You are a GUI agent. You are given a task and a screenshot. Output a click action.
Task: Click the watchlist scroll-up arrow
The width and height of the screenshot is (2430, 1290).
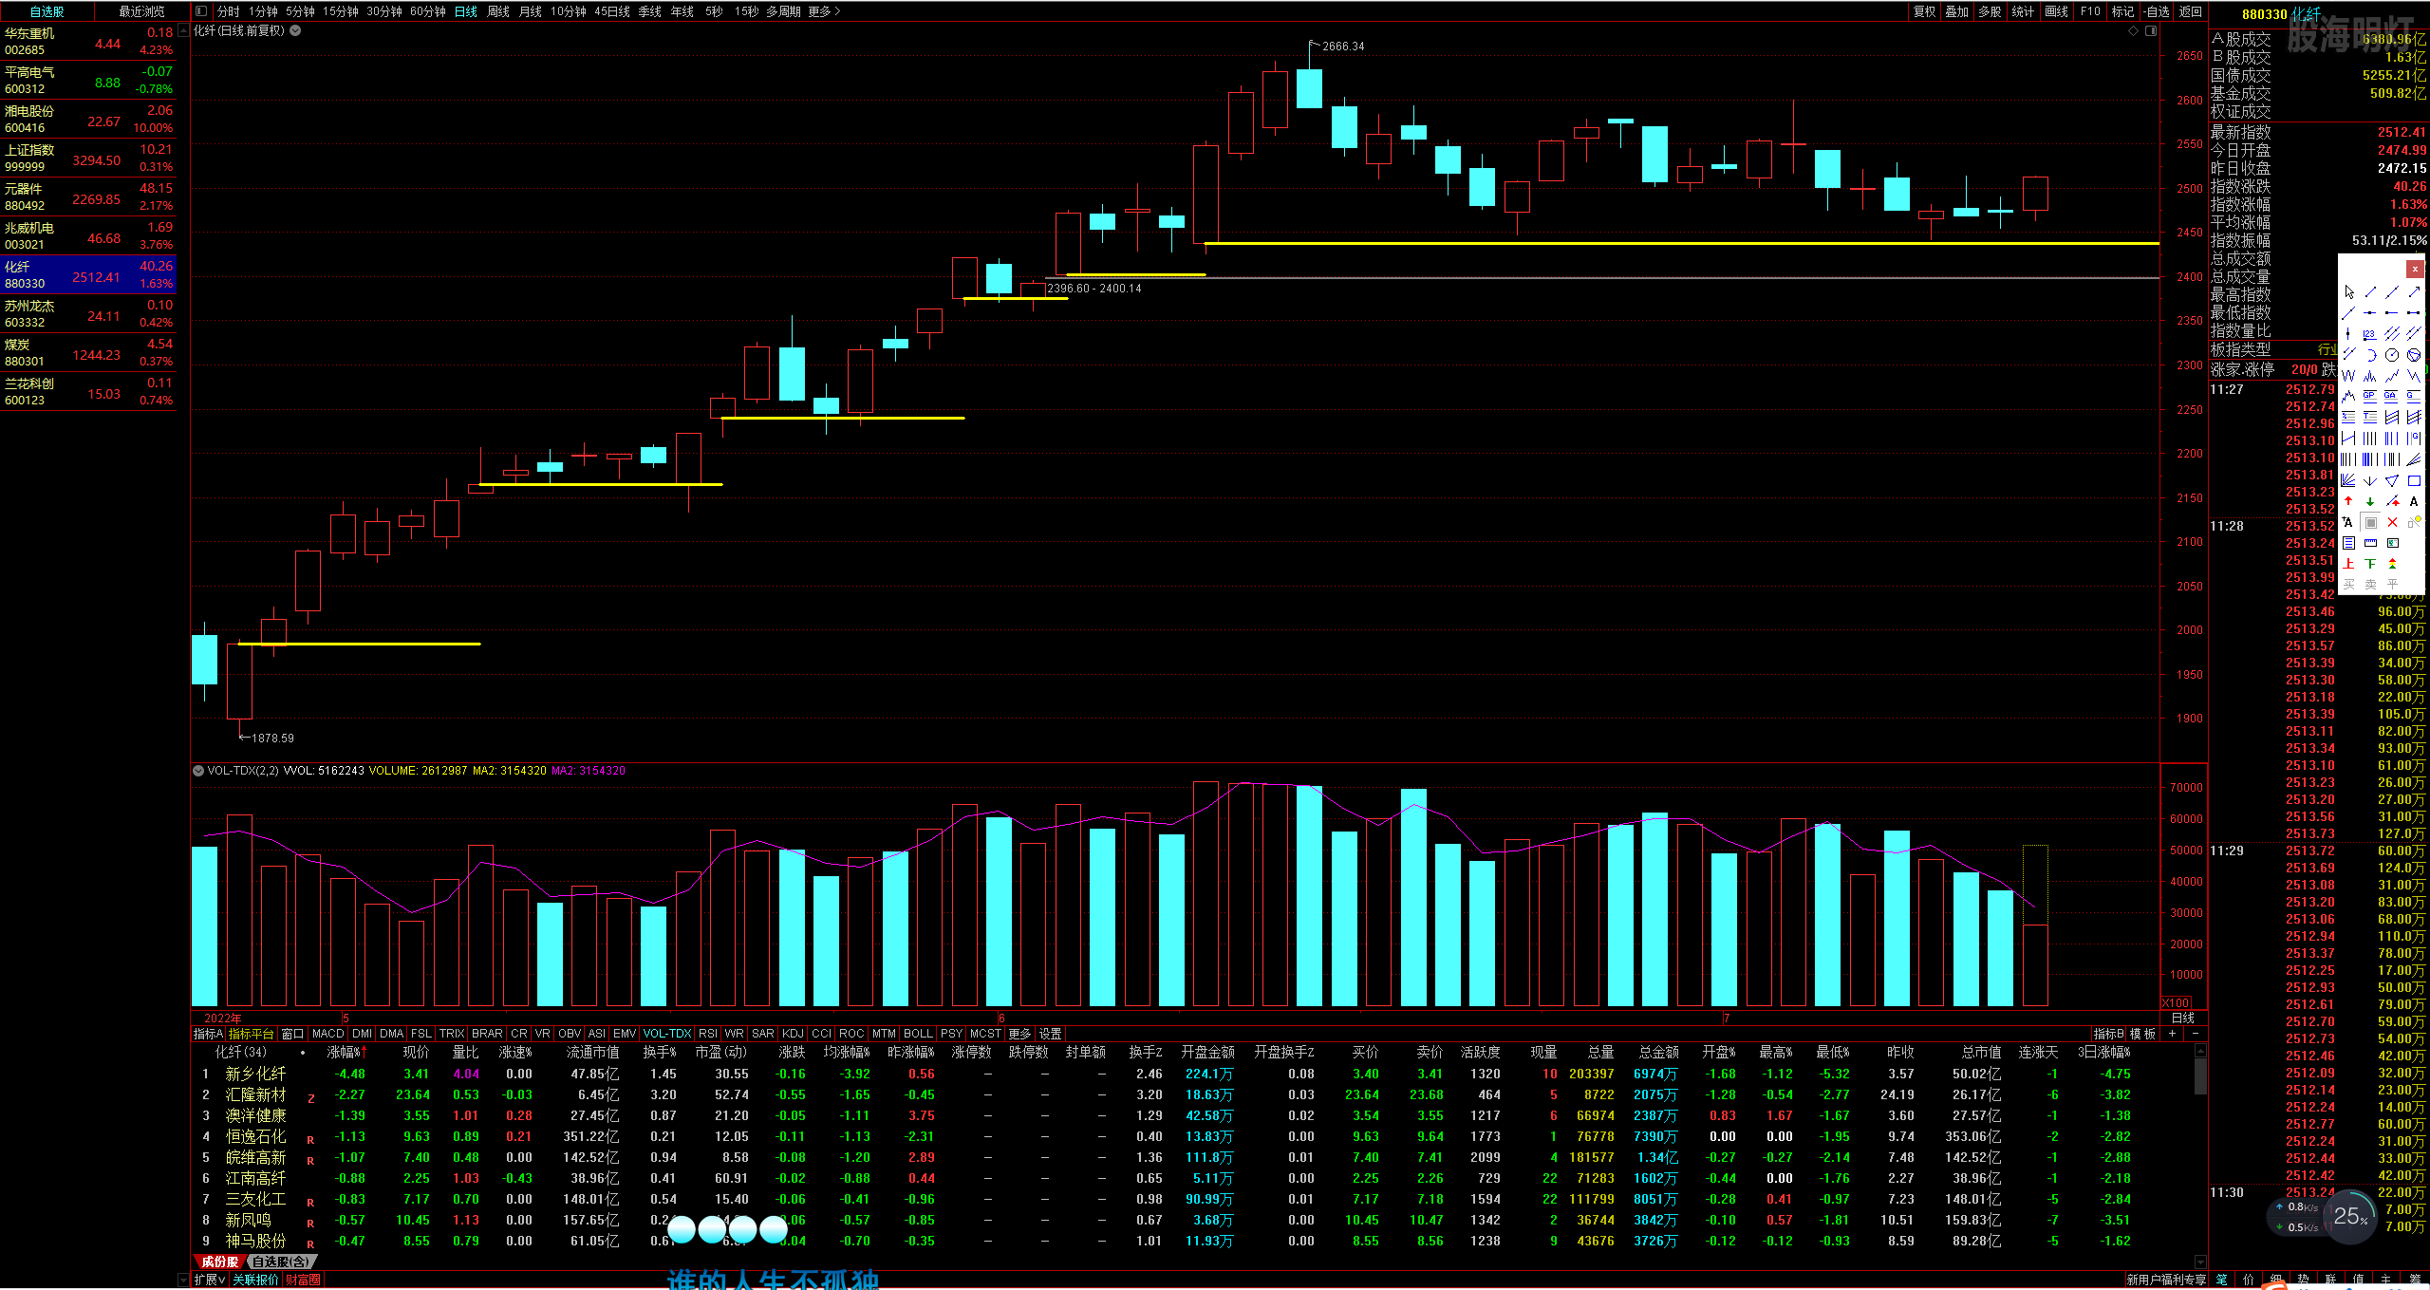183,31
